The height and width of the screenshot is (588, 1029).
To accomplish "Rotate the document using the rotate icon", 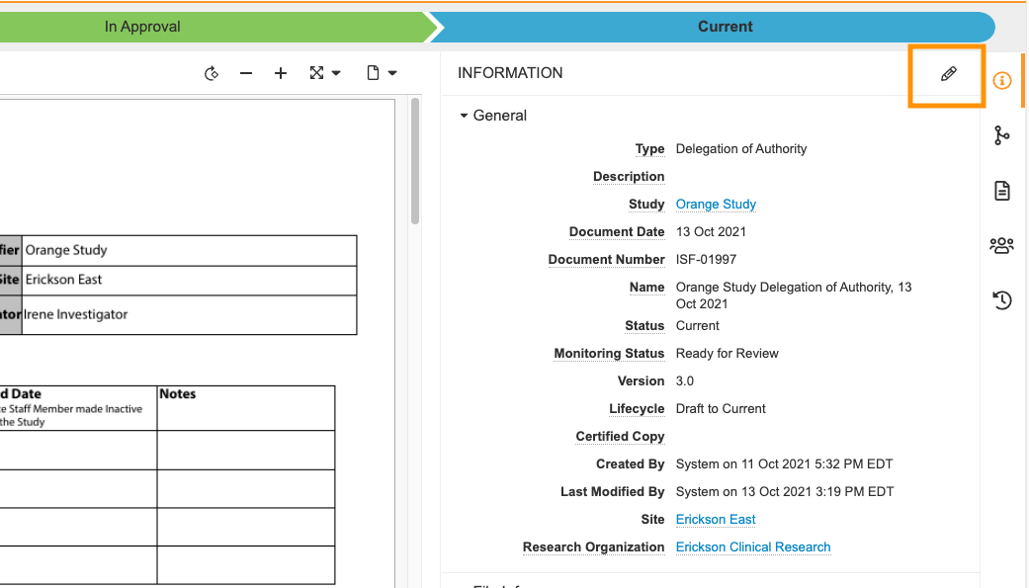I will pos(211,73).
